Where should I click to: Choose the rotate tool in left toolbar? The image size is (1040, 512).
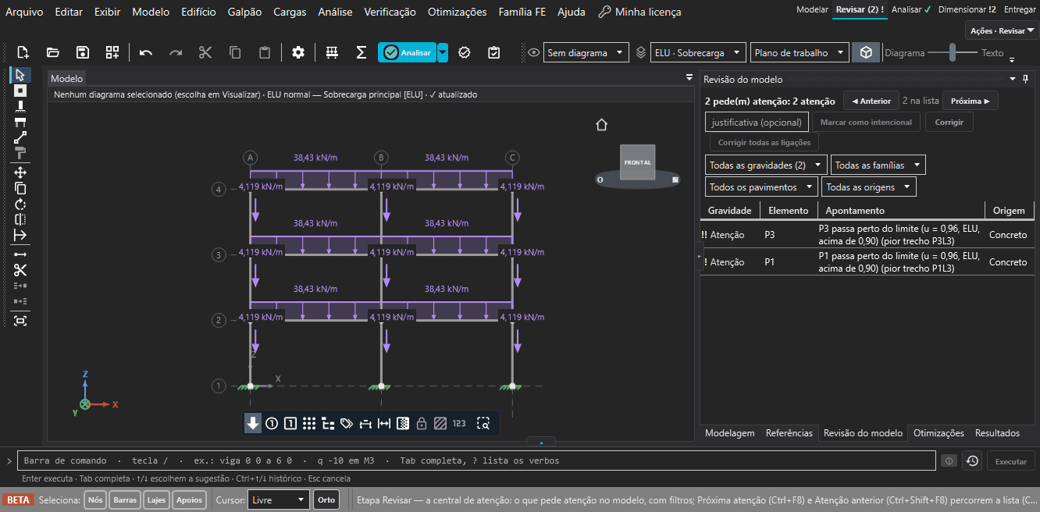click(x=20, y=204)
